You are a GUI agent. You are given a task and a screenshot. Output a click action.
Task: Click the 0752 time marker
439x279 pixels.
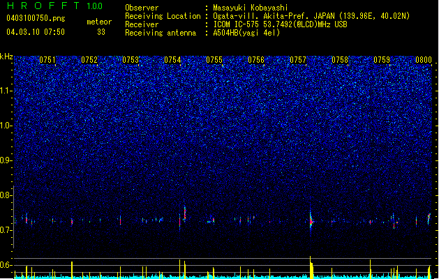pyautogui.click(x=89, y=60)
